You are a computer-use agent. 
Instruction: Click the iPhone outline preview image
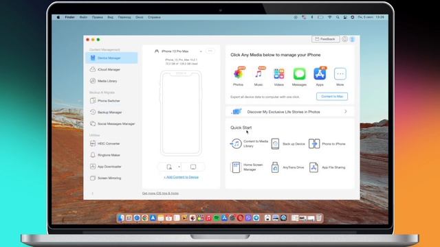coord(181,113)
